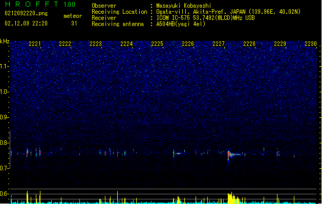The image size is (322, 204).
Task: Click the 0.8 kHz axis label
Action: coord(4,143)
